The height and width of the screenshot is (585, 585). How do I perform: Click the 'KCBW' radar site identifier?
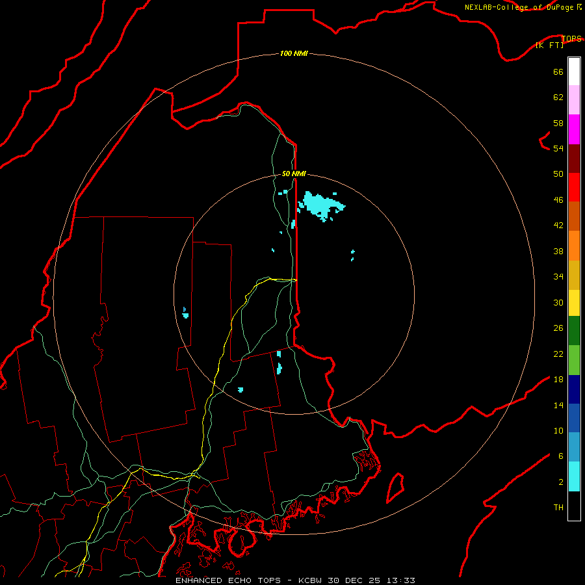click(309, 580)
